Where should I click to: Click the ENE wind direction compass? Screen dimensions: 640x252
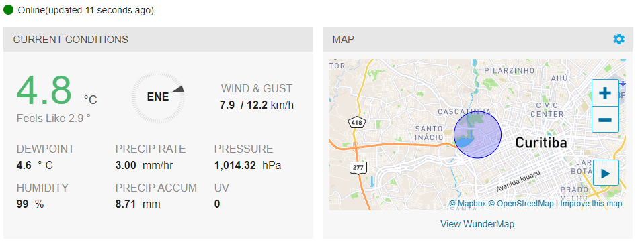click(x=158, y=97)
